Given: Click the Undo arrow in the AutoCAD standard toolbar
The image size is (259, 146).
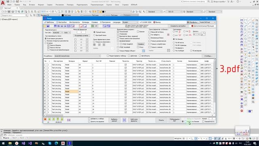Looking at the screenshot, I should pyautogui.click(x=43, y=12).
